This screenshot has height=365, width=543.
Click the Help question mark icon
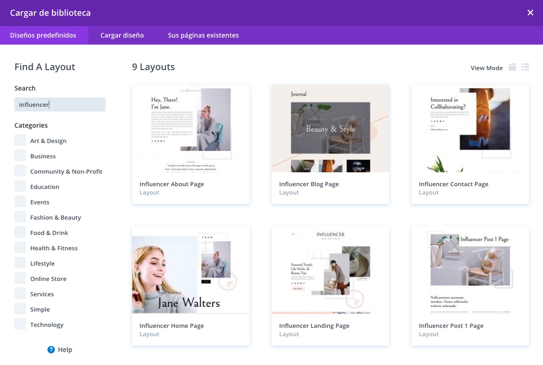51,350
